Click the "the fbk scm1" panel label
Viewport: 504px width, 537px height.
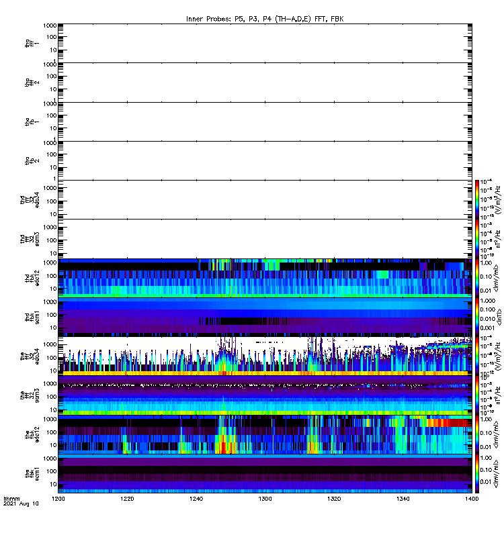click(x=32, y=474)
